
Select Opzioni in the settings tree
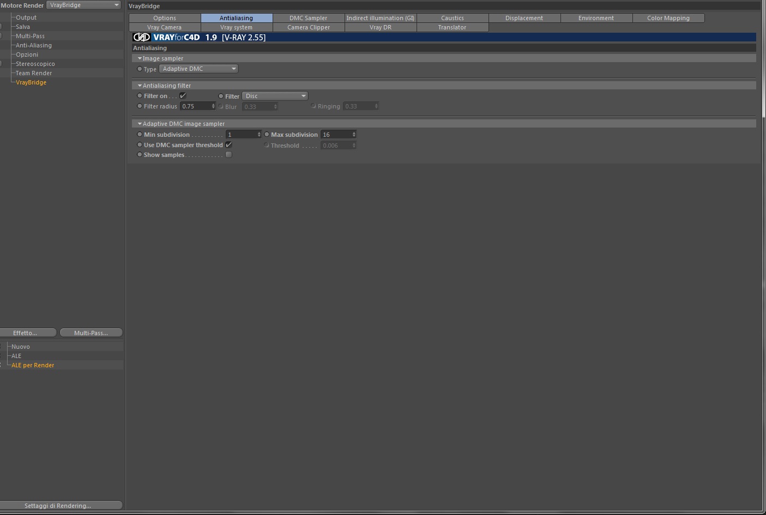[x=27, y=54]
